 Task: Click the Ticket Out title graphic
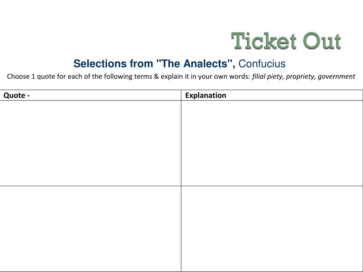[286, 41]
